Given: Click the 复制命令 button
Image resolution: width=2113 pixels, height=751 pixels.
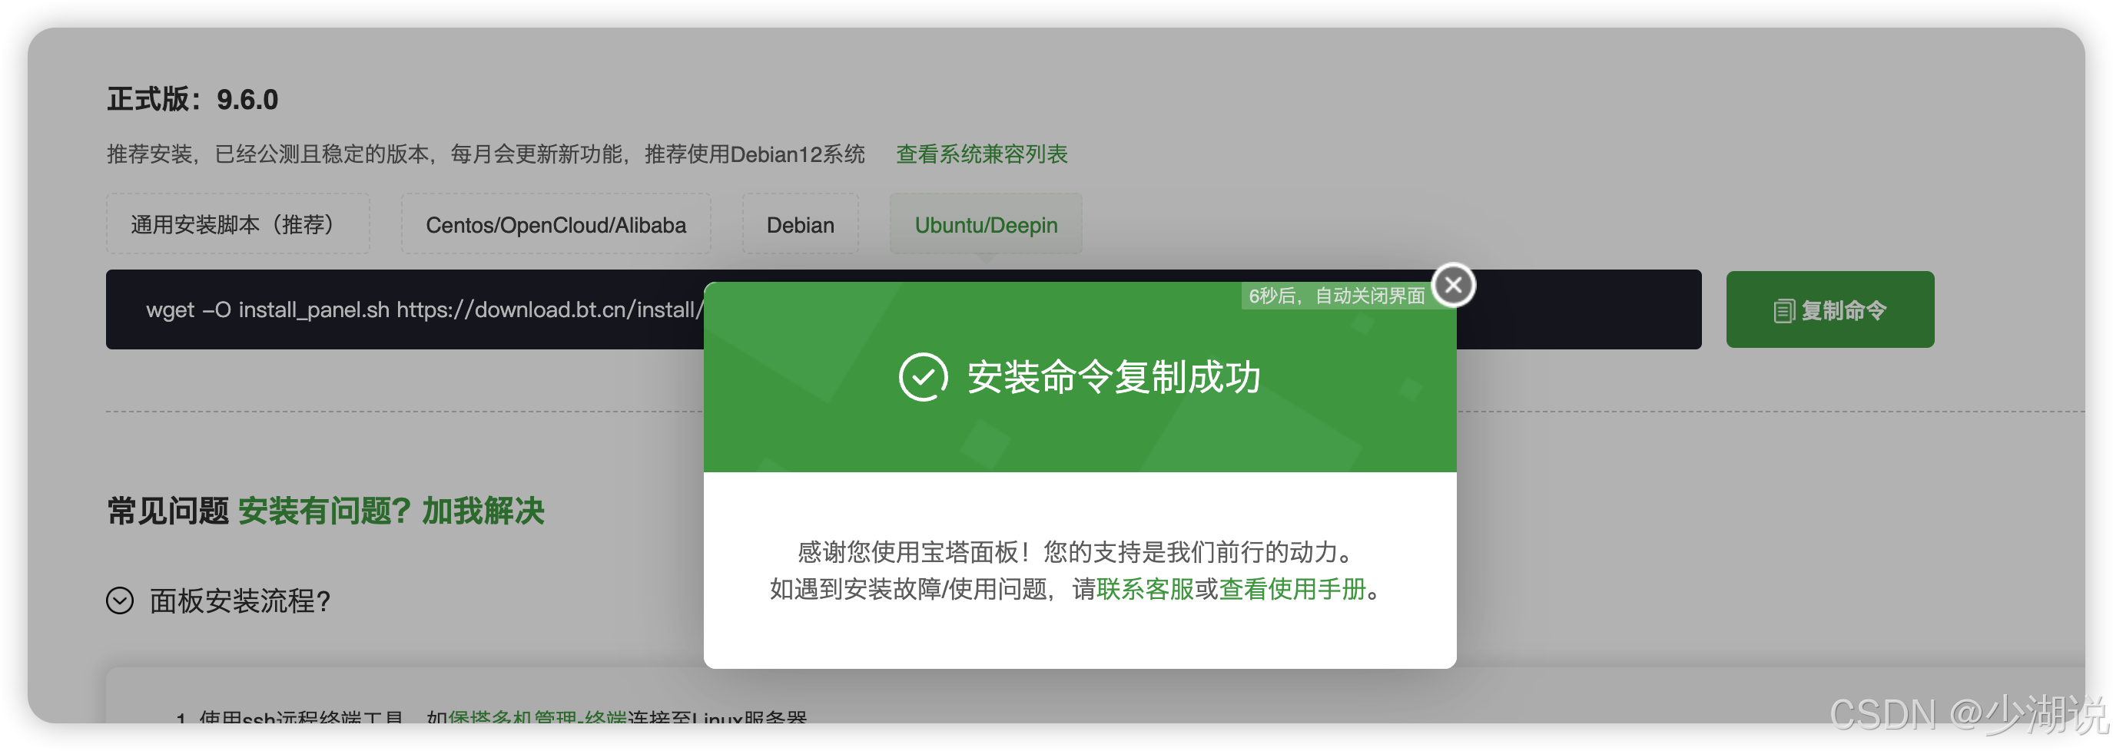Looking at the screenshot, I should pos(1830,310).
